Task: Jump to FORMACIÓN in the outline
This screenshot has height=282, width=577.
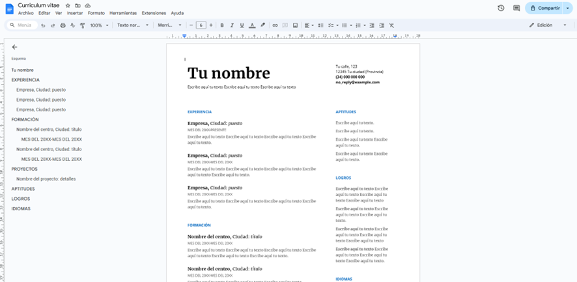Action: tap(25, 120)
